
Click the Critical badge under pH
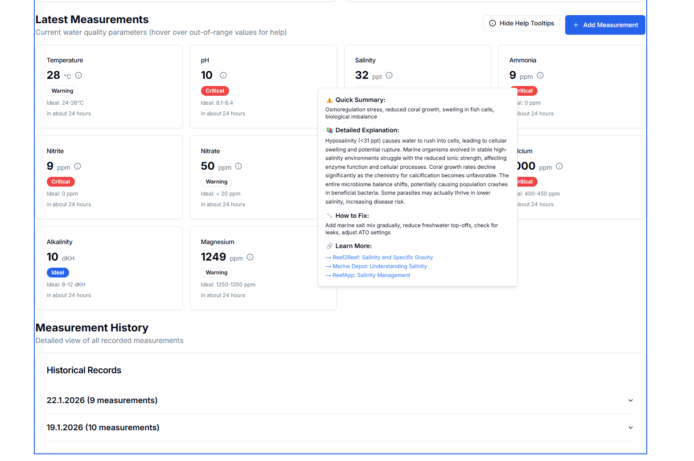(215, 91)
